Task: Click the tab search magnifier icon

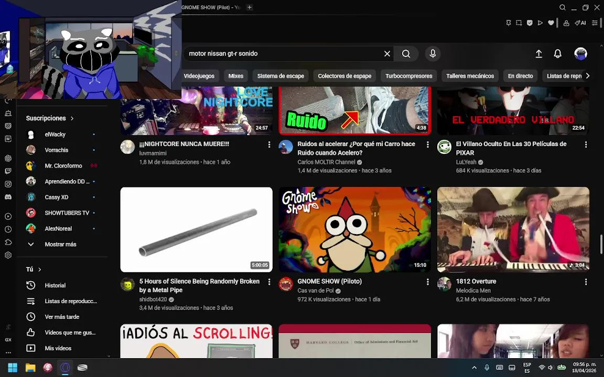Action: (563, 7)
